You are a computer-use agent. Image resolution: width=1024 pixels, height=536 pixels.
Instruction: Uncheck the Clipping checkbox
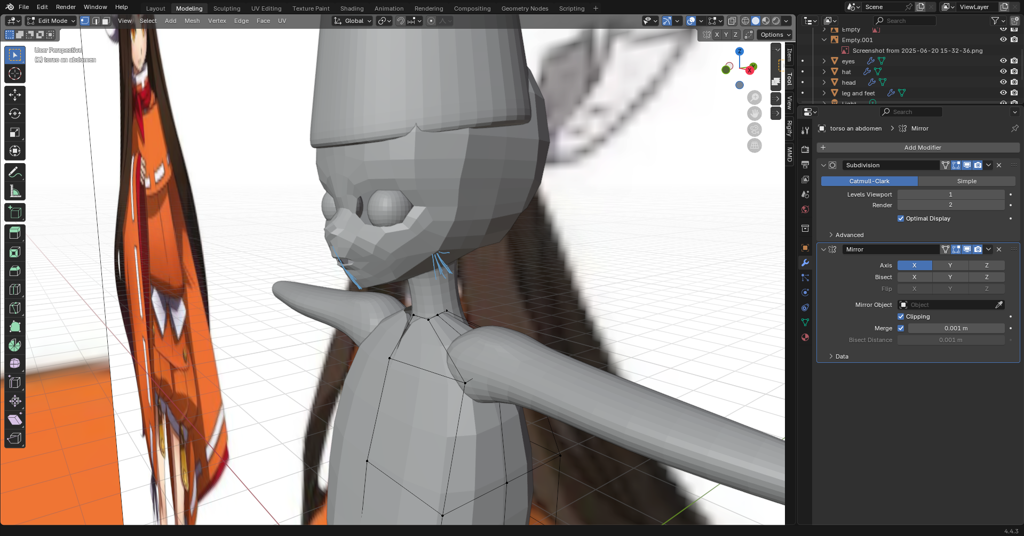[x=901, y=316]
